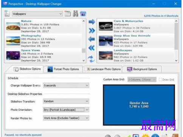Click the double right arrow to add all

click(x=92, y=31)
